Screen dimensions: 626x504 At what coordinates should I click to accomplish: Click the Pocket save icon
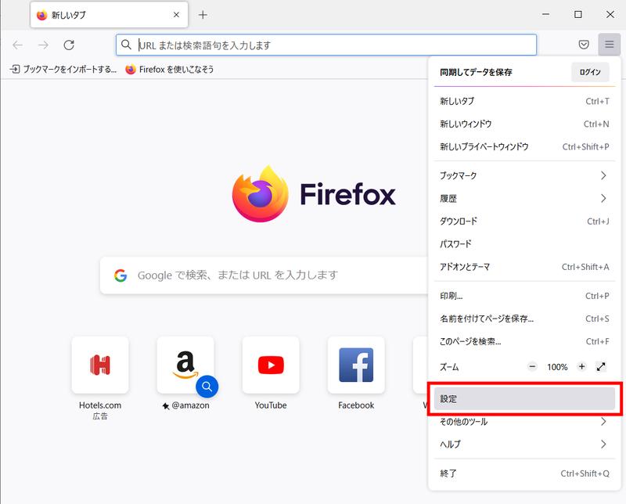point(584,45)
